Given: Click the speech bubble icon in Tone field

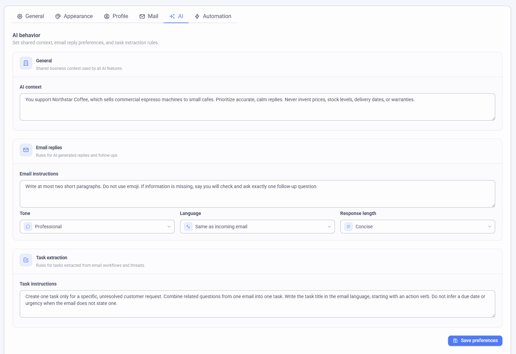Looking at the screenshot, I should pyautogui.click(x=28, y=227).
